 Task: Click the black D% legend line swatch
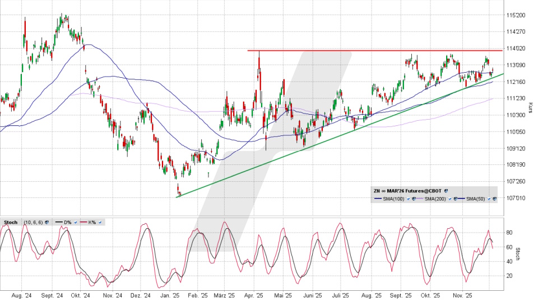[59, 222]
